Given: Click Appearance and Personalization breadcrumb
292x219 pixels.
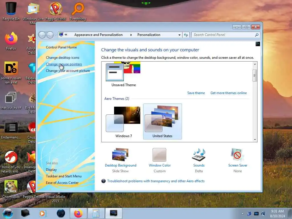Looking at the screenshot, I should tap(98, 35).
